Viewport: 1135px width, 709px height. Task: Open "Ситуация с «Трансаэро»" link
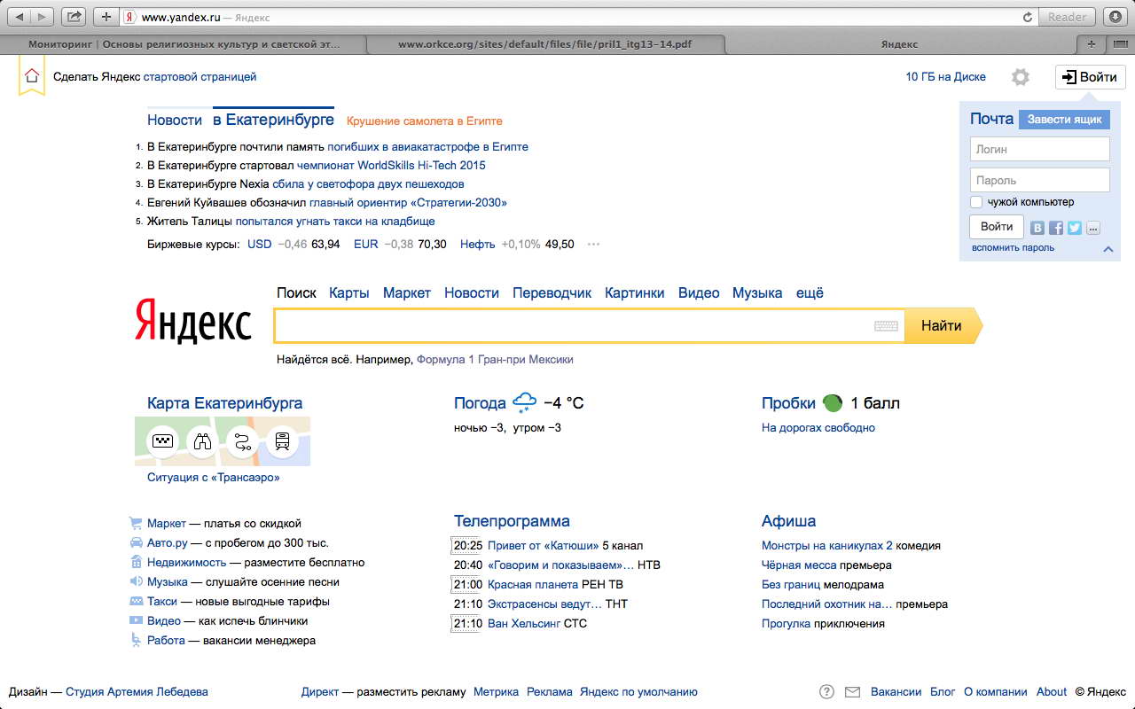point(213,478)
